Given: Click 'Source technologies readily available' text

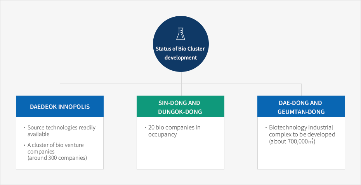Looking at the screenshot, I should tap(61, 131).
